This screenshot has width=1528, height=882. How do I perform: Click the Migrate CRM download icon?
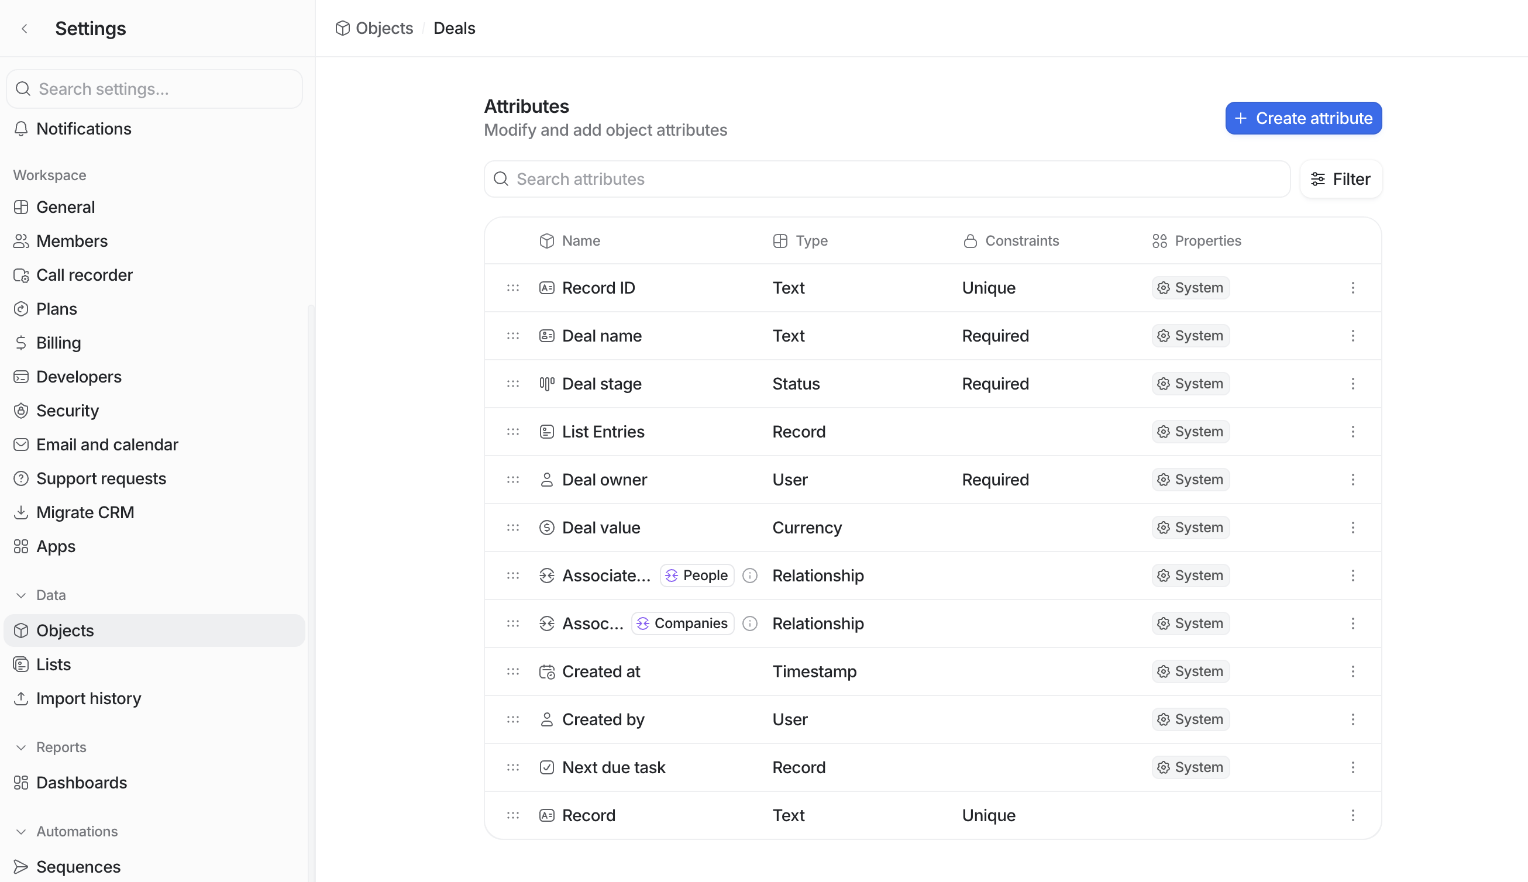point(22,512)
